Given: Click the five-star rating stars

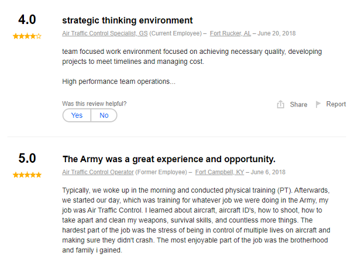Looking at the screenshot, I should (x=27, y=174).
